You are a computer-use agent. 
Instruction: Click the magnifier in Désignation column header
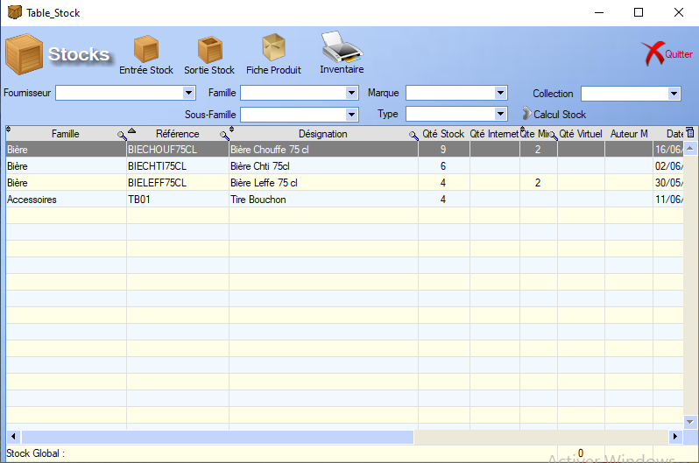tap(413, 135)
